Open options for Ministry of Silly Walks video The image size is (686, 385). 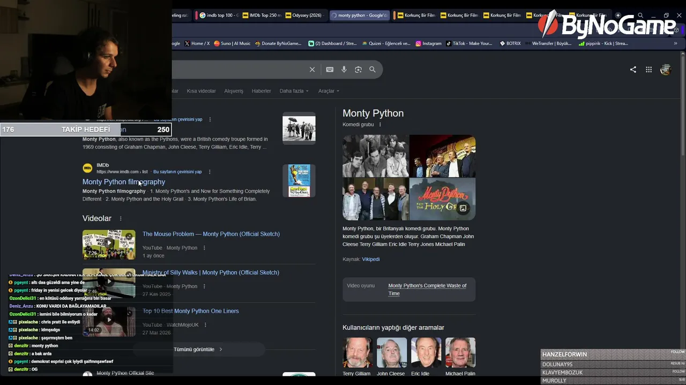(x=204, y=287)
